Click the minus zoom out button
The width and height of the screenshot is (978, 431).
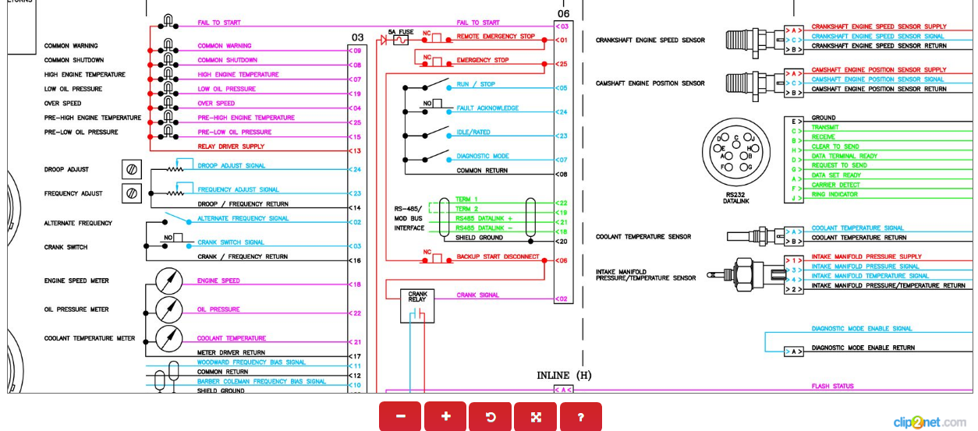coord(400,416)
